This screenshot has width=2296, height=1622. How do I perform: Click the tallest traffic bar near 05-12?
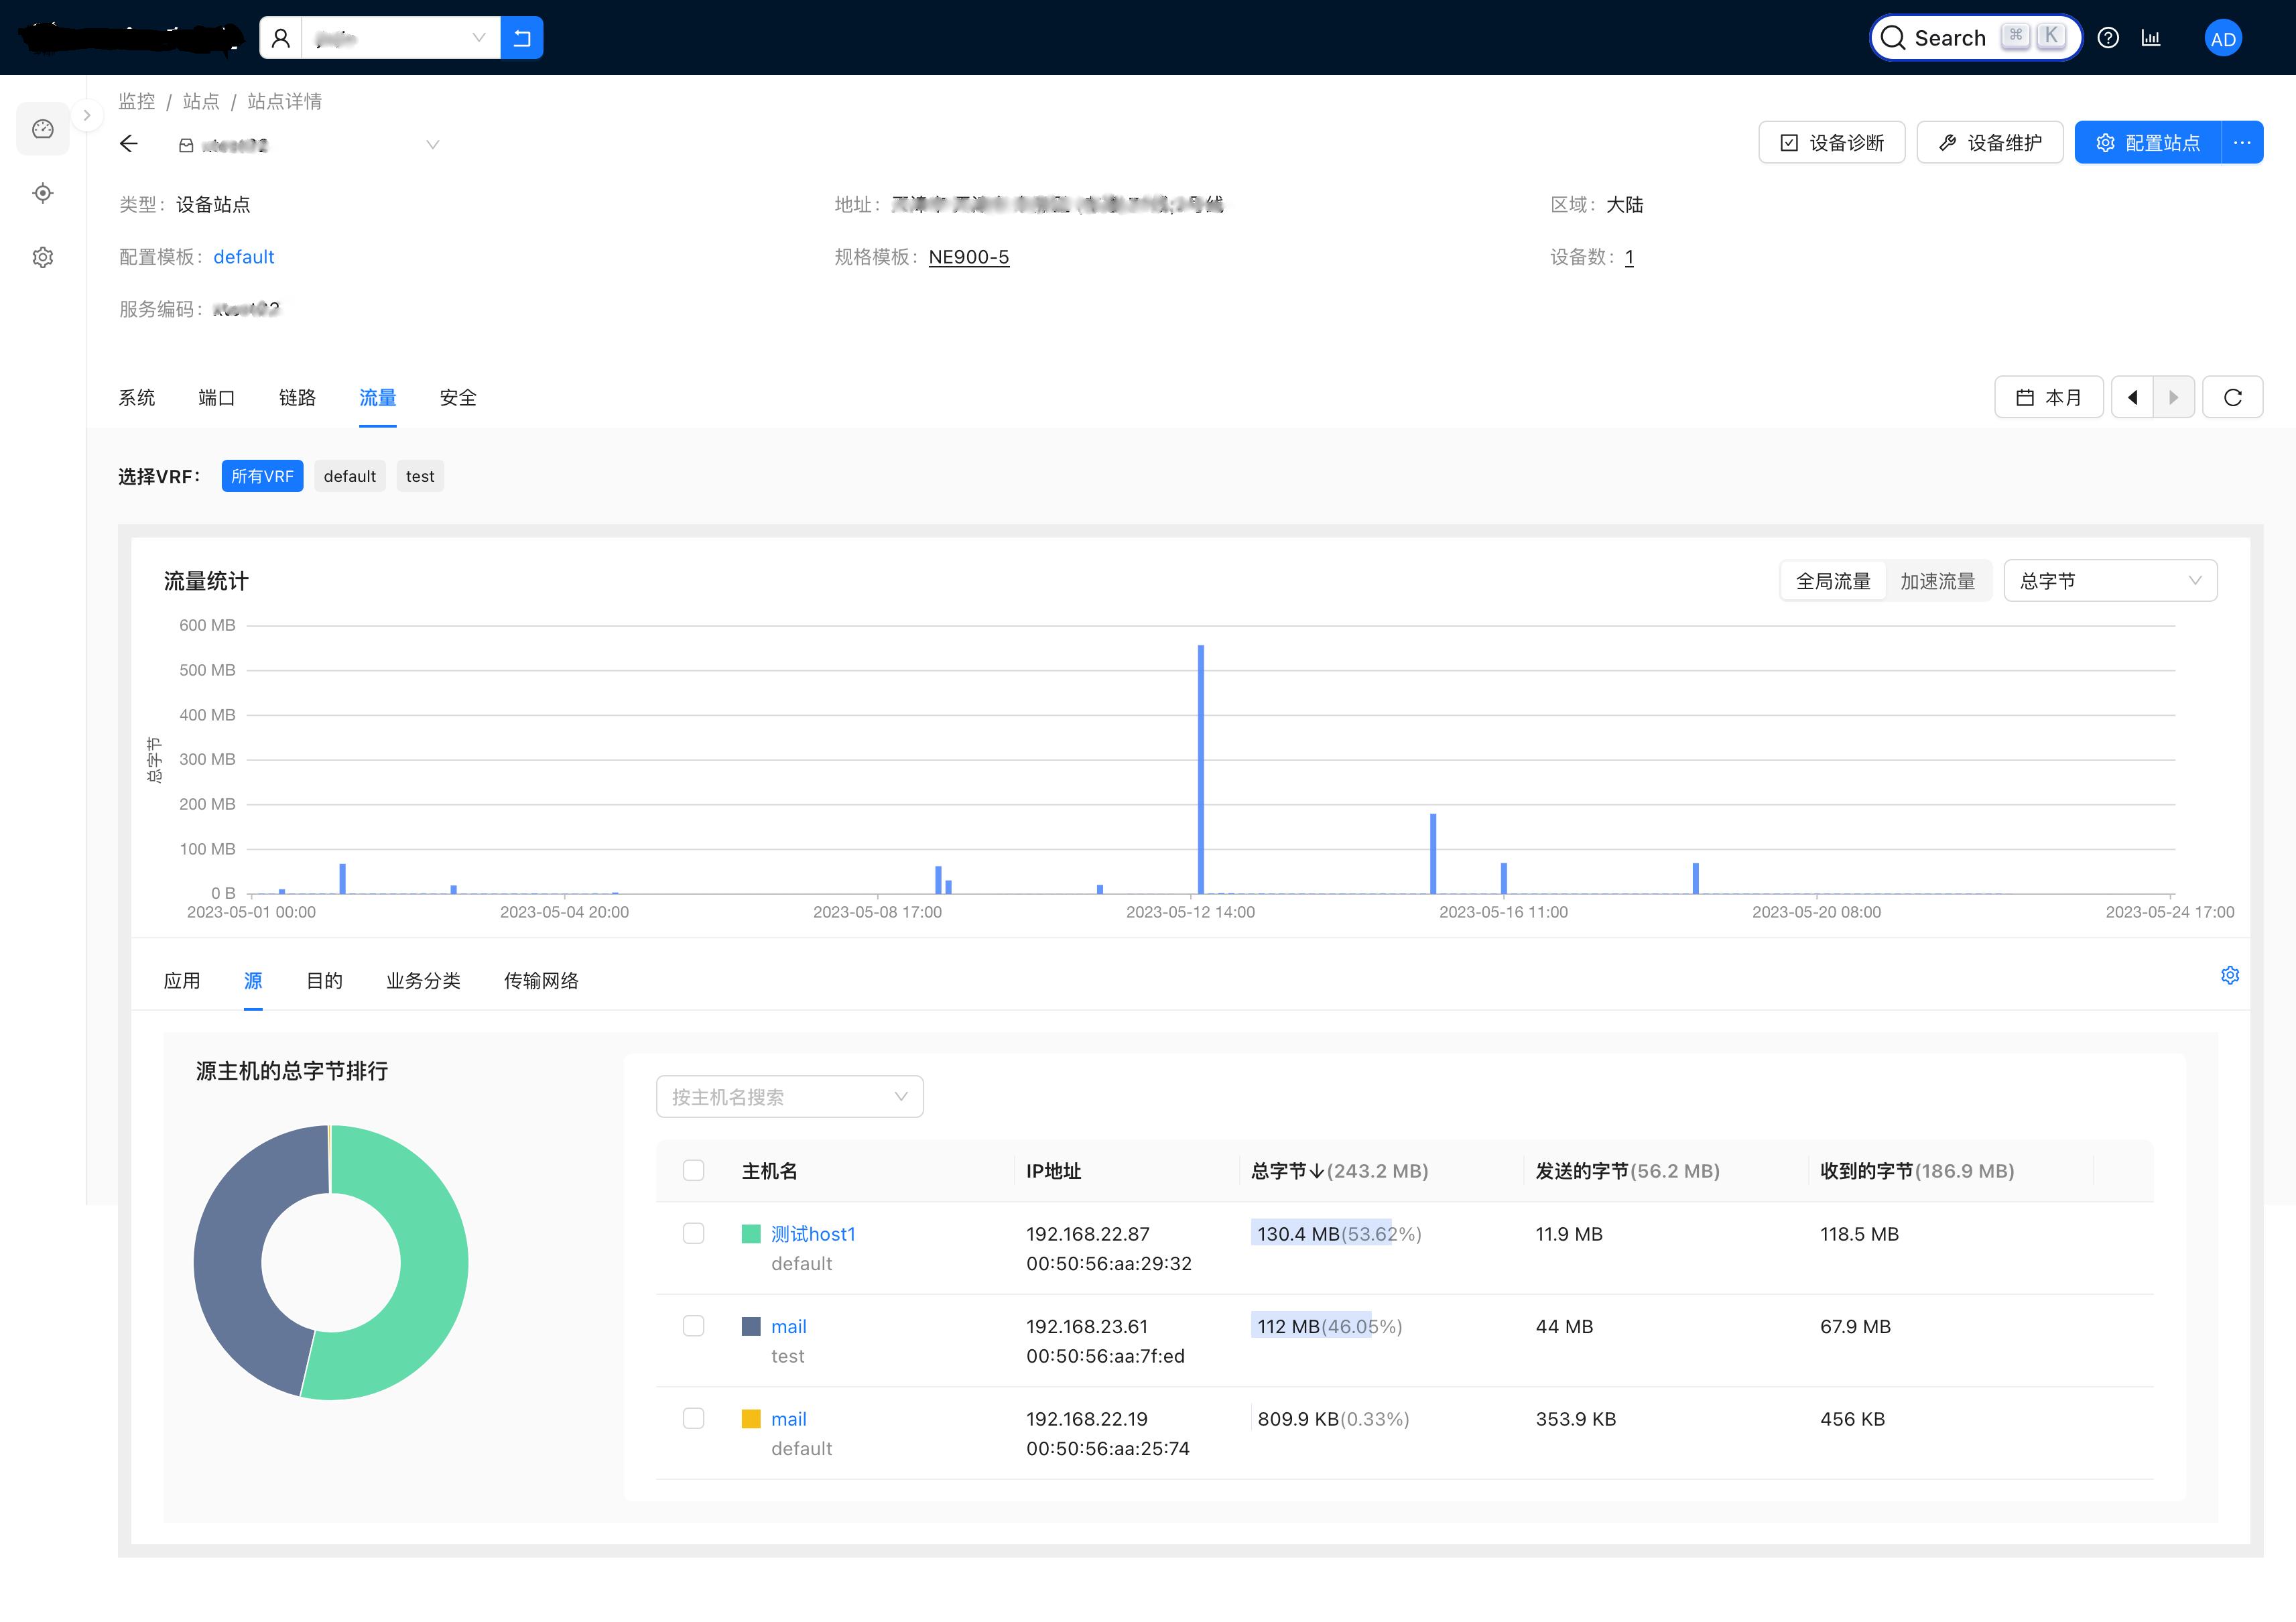click(x=1200, y=770)
